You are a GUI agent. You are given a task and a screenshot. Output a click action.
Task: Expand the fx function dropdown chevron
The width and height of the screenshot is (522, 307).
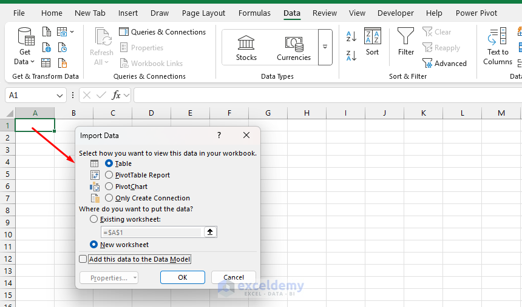pyautogui.click(x=126, y=96)
